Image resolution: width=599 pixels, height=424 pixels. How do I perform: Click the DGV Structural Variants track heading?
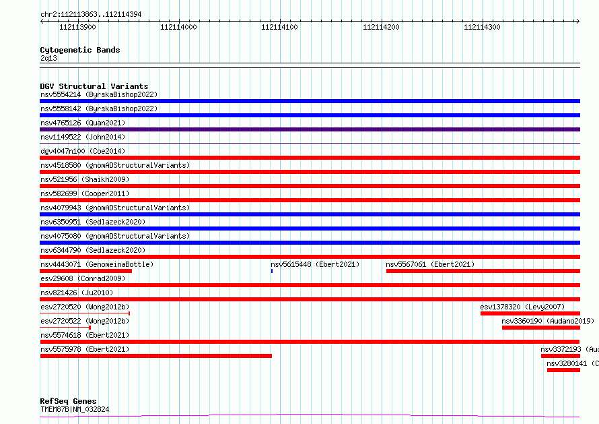click(x=94, y=86)
